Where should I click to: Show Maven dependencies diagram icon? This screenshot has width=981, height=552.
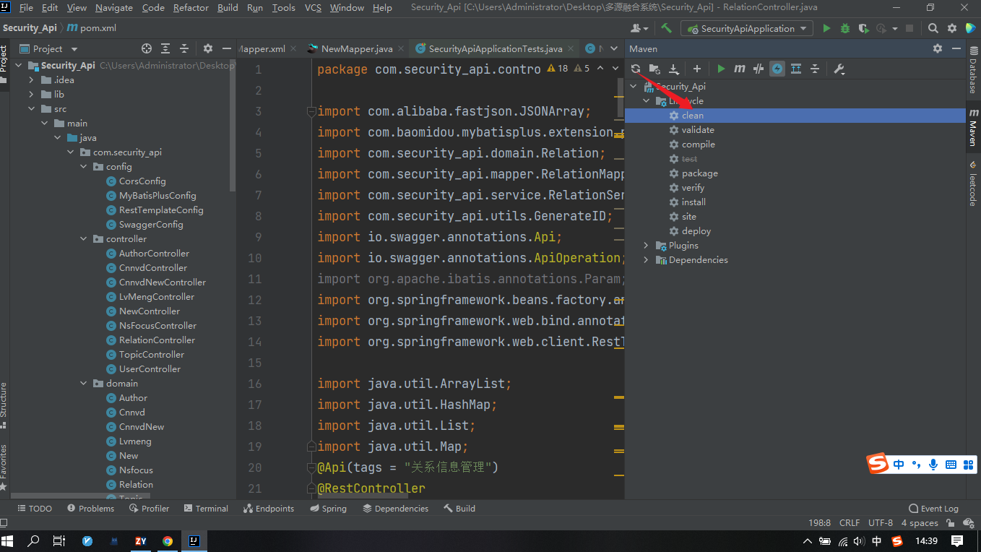pyautogui.click(x=796, y=69)
